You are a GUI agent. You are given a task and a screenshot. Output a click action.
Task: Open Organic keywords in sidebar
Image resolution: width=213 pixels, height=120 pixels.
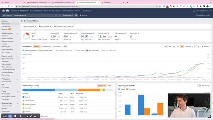[7, 59]
